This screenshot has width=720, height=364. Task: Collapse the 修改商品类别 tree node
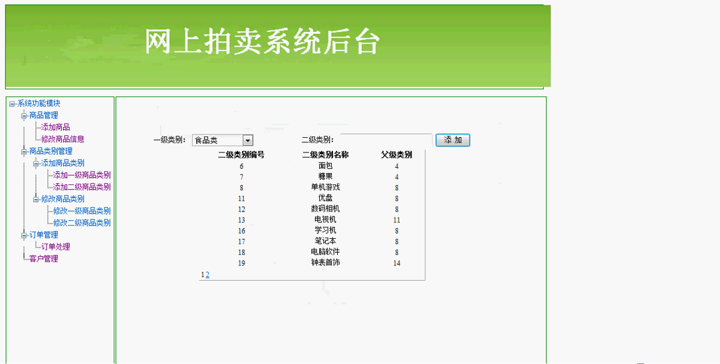(36, 200)
